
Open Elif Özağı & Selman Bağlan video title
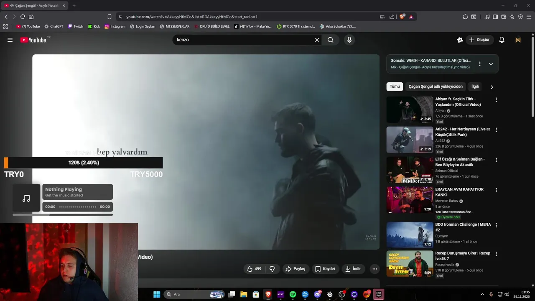click(x=460, y=162)
